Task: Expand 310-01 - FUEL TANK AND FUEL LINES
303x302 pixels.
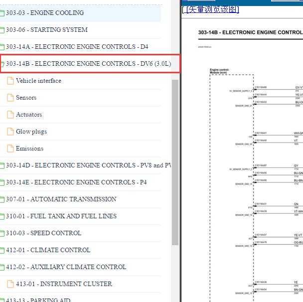Action: 61,216
